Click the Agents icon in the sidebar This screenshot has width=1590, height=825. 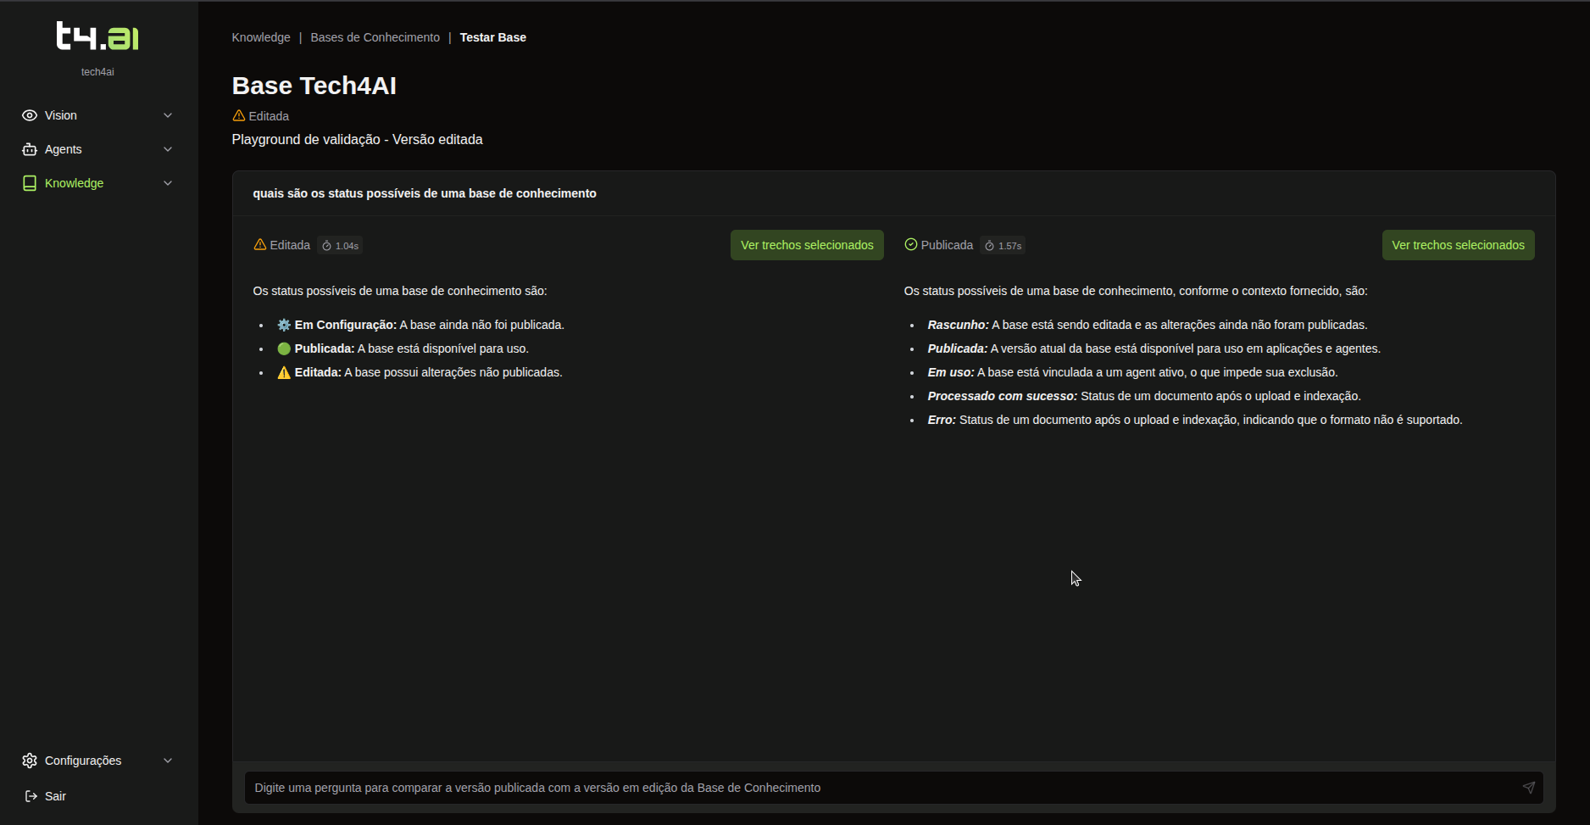pos(30,149)
